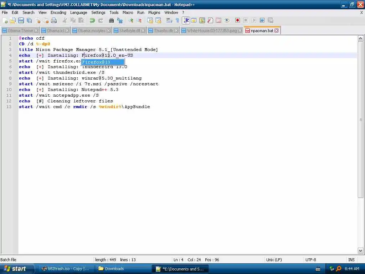This screenshot has height=274, width=365.
Task: Expand the Plugins menu
Action: point(154,12)
